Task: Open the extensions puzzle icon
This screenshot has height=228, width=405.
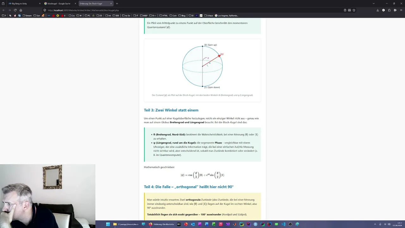Action: click(389, 10)
